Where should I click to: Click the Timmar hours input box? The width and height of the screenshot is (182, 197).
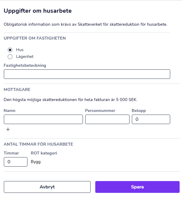(x=16, y=162)
